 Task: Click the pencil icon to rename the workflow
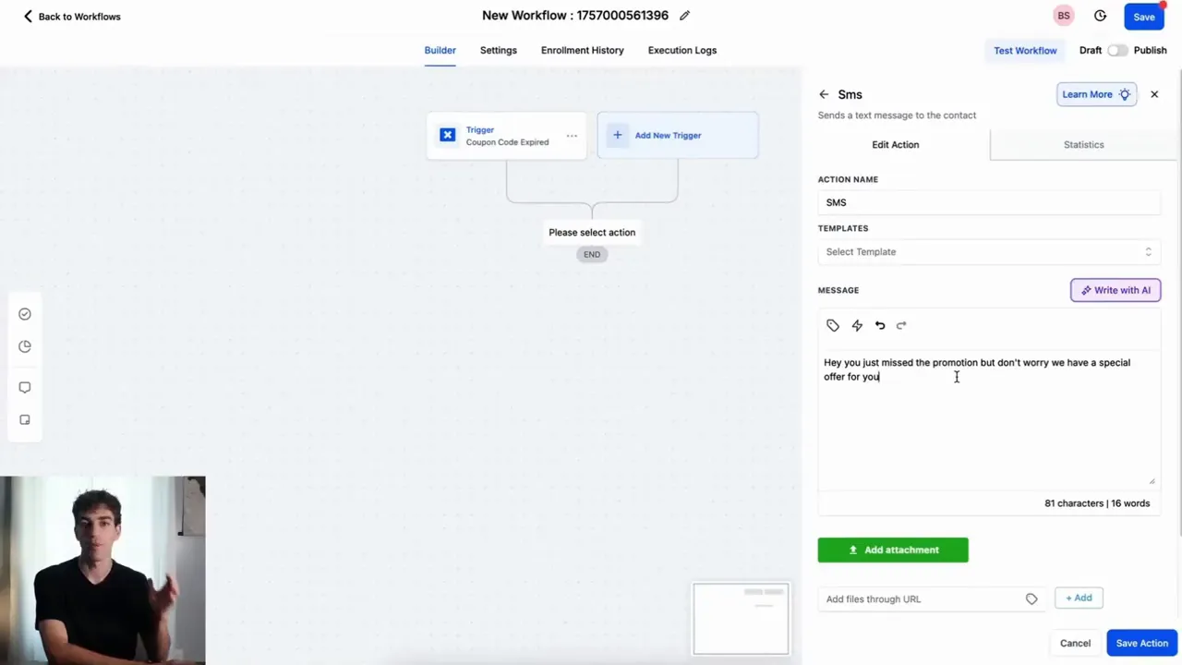click(x=684, y=16)
